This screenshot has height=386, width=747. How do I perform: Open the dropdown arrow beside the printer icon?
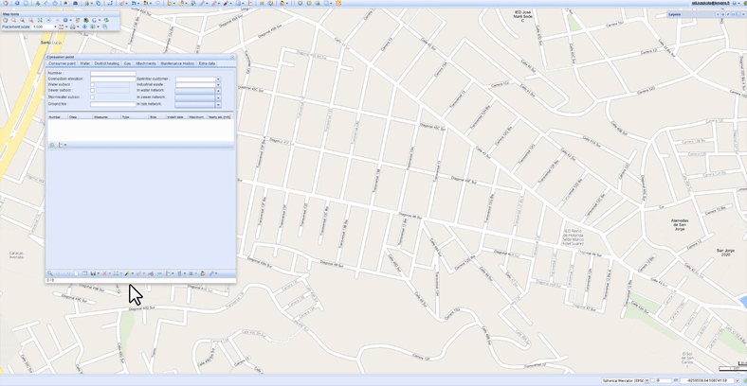[x=78, y=26]
